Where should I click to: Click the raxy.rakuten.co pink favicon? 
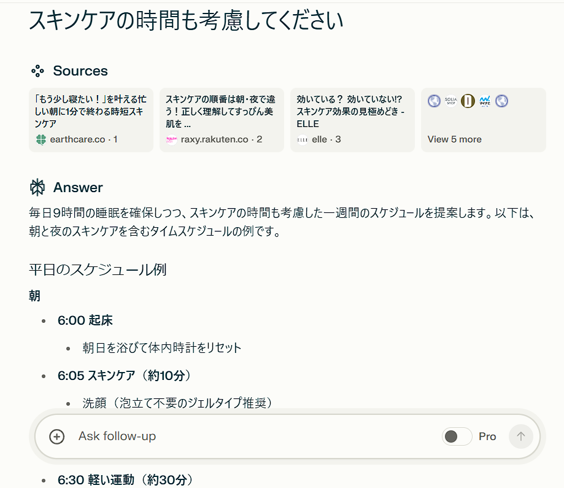tap(171, 139)
